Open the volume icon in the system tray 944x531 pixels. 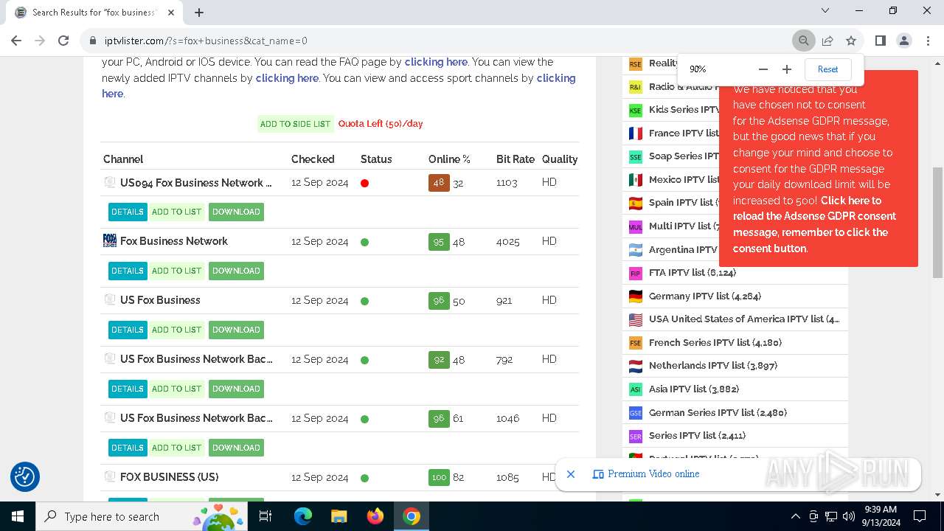(x=849, y=516)
